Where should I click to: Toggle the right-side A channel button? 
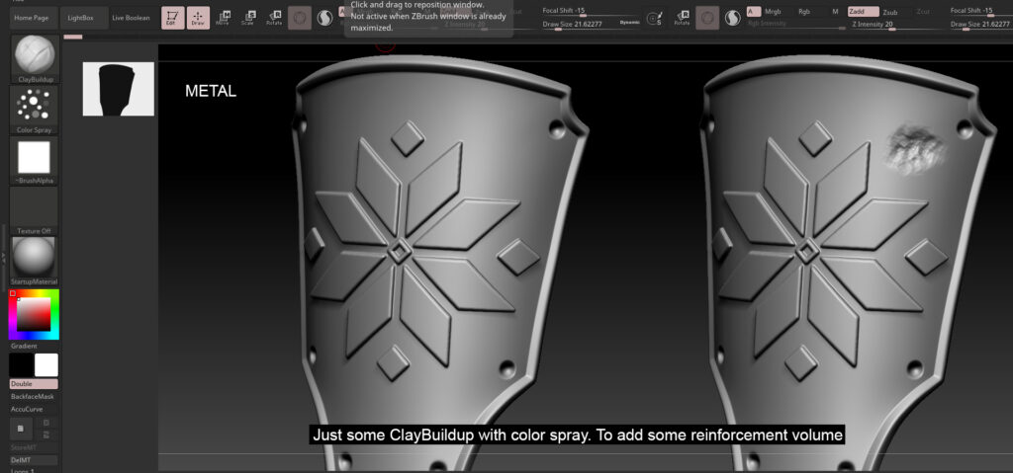pos(753,11)
